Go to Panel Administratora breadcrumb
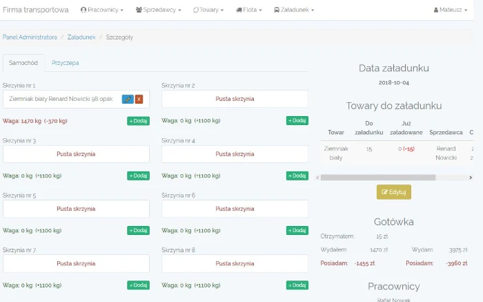The image size is (483, 302). [x=30, y=37]
